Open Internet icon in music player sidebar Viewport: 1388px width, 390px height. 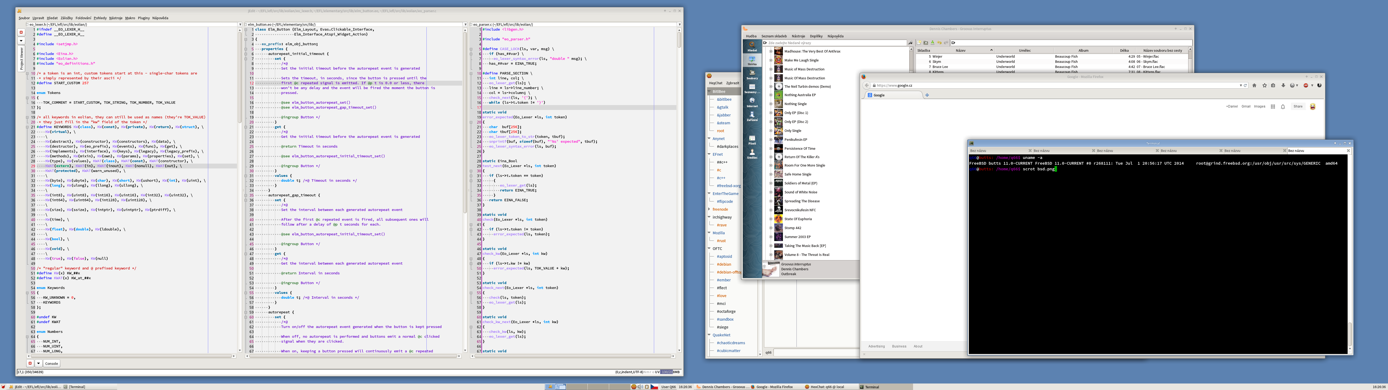coord(752,102)
